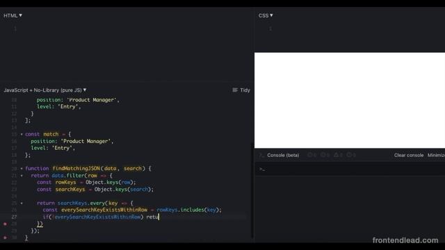445x250 pixels.
Task: Collapse the 'return data.filter' fold arrow
Action: point(22,176)
